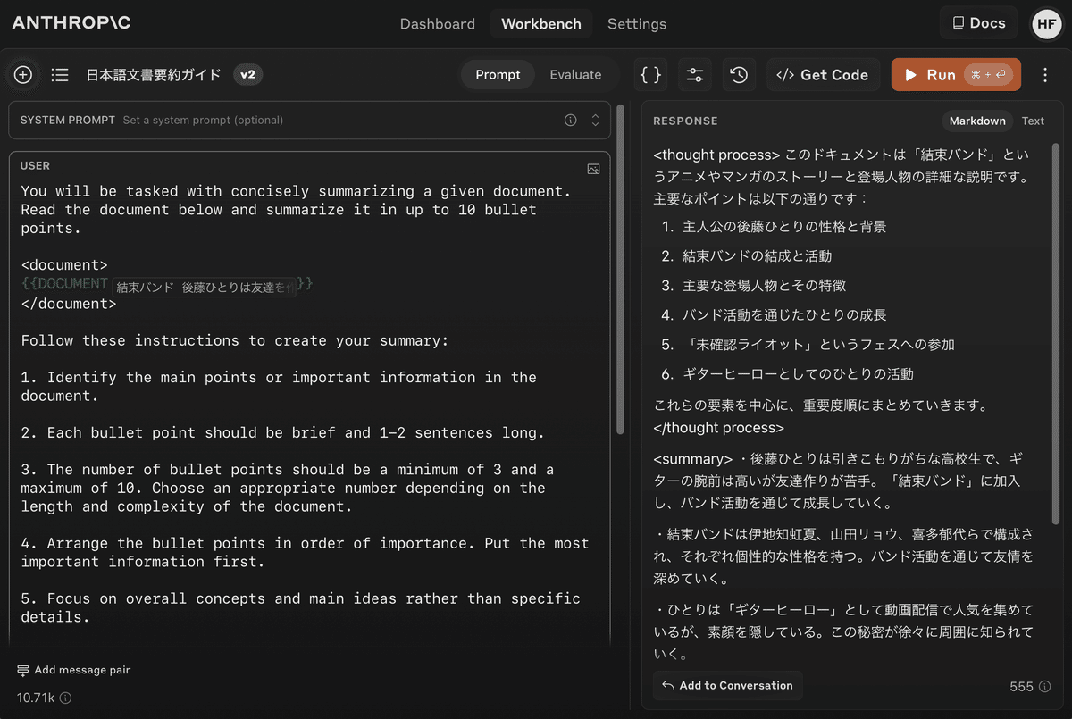Click the info icon in the system prompt bar
Viewport: 1072px width, 719px height.
click(x=570, y=120)
